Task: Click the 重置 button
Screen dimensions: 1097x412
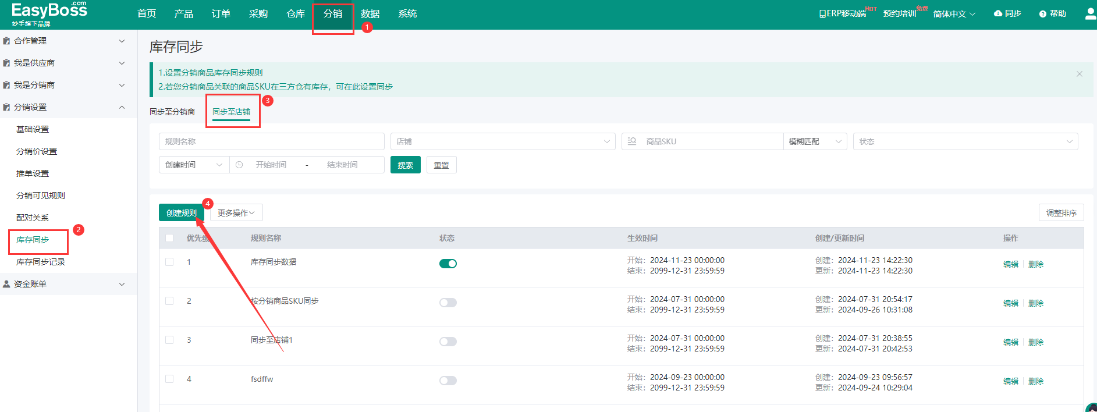Action: [442, 165]
